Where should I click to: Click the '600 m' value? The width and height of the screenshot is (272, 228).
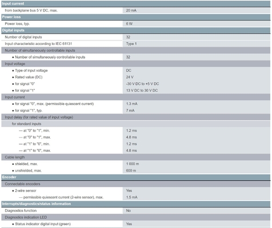[x=131, y=170]
